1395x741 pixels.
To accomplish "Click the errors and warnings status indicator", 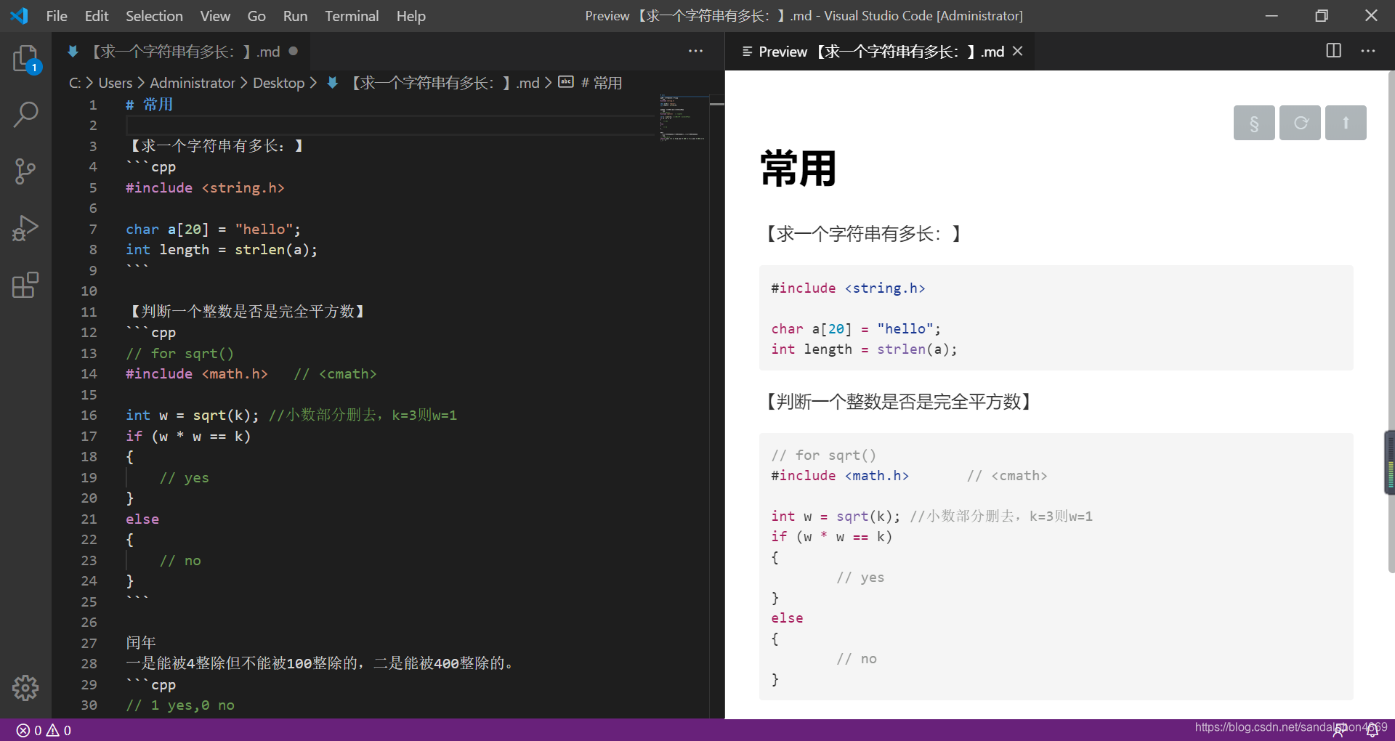I will 44,730.
